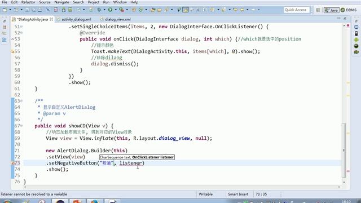
Task: Click Smart Insert in the status bar
Action: [238, 194]
